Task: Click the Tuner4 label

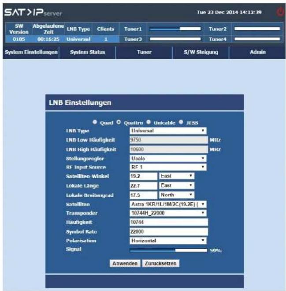Action: (218, 39)
